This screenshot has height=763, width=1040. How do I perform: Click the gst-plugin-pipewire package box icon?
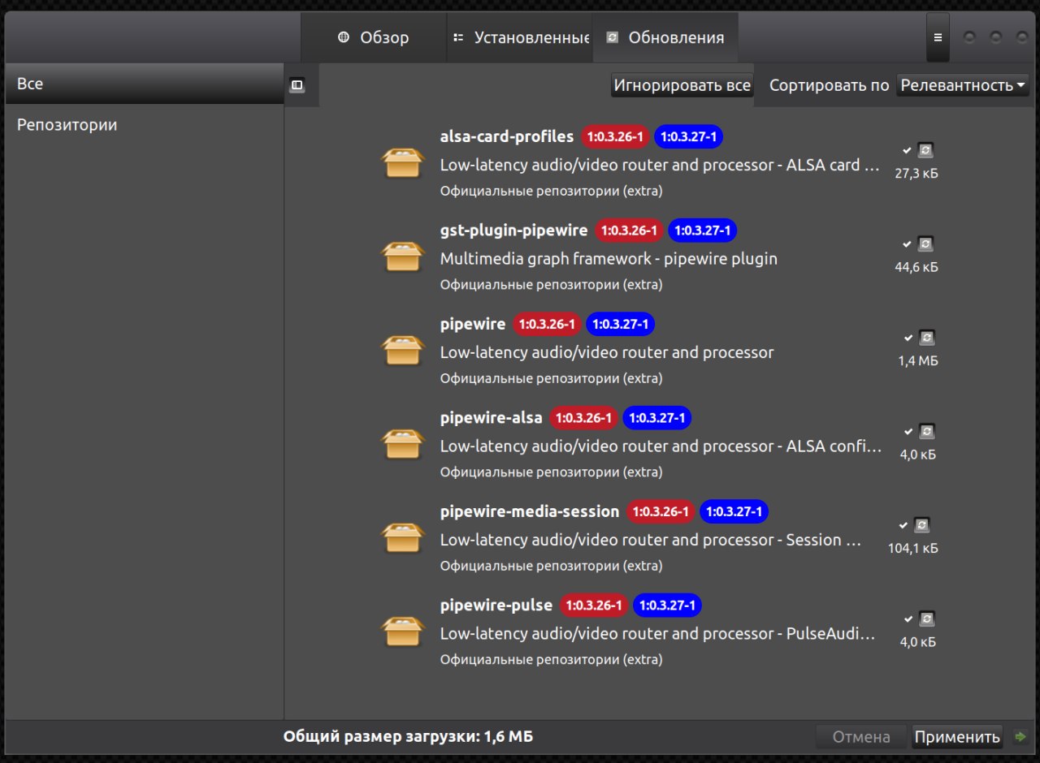[x=403, y=257]
